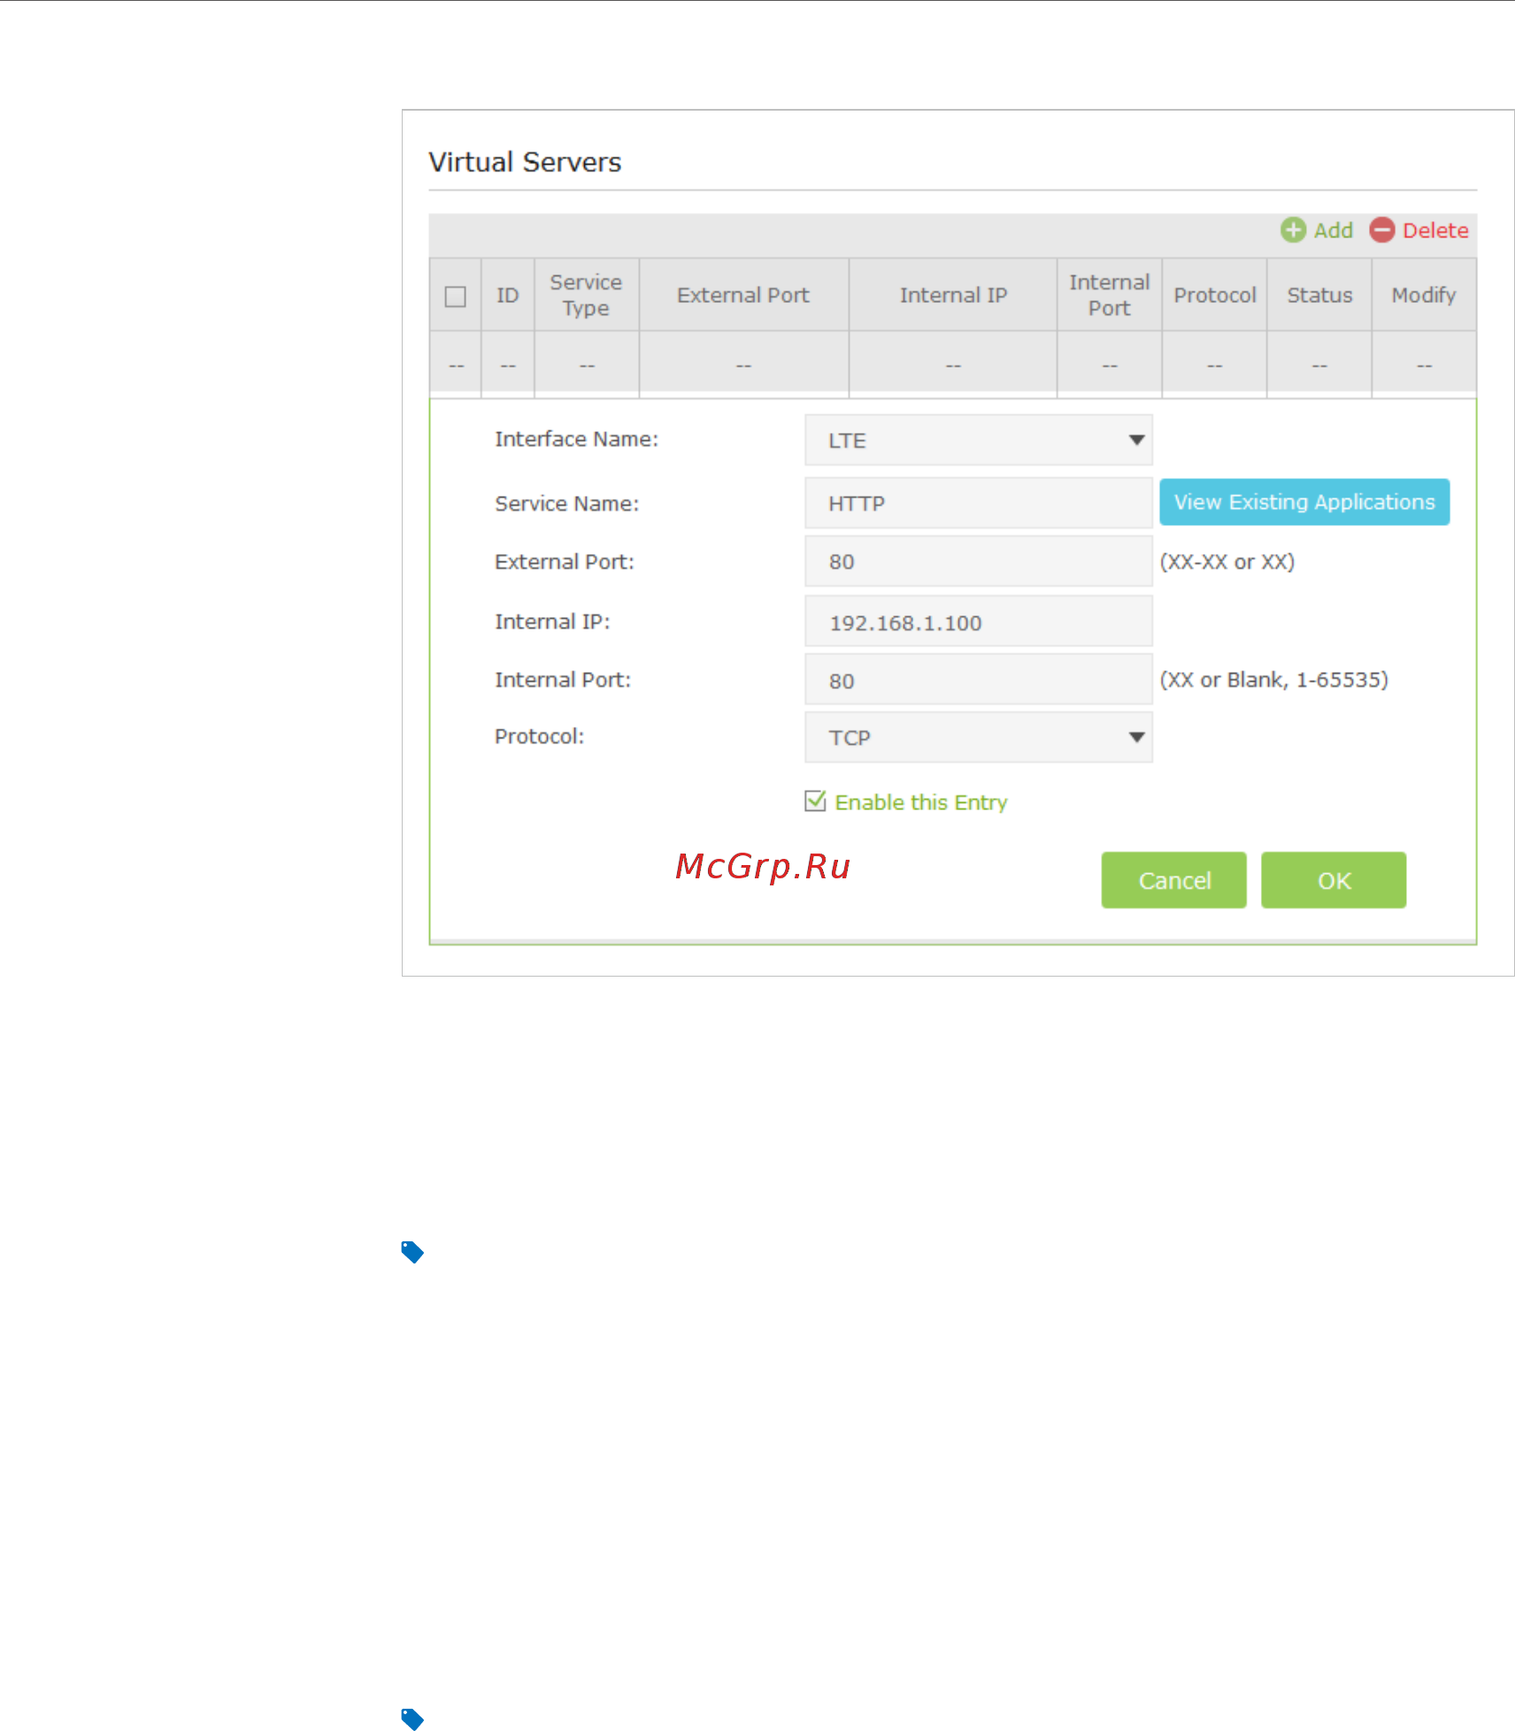Tick the select-all checkbox in the table header

(456, 297)
